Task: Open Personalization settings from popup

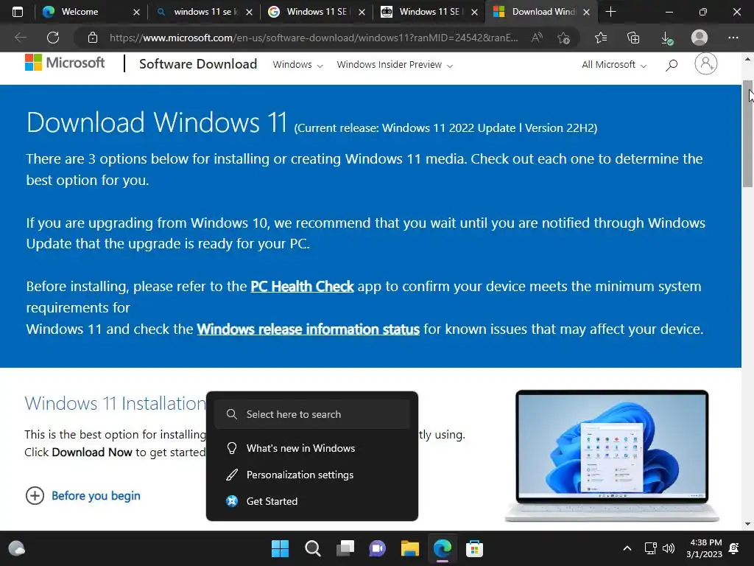Action: 312,475
